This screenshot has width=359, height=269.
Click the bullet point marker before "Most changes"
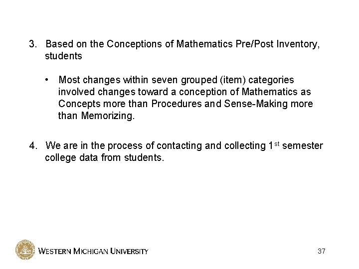click(x=45, y=80)
